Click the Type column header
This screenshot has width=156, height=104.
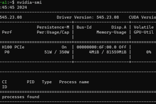(47, 82)
